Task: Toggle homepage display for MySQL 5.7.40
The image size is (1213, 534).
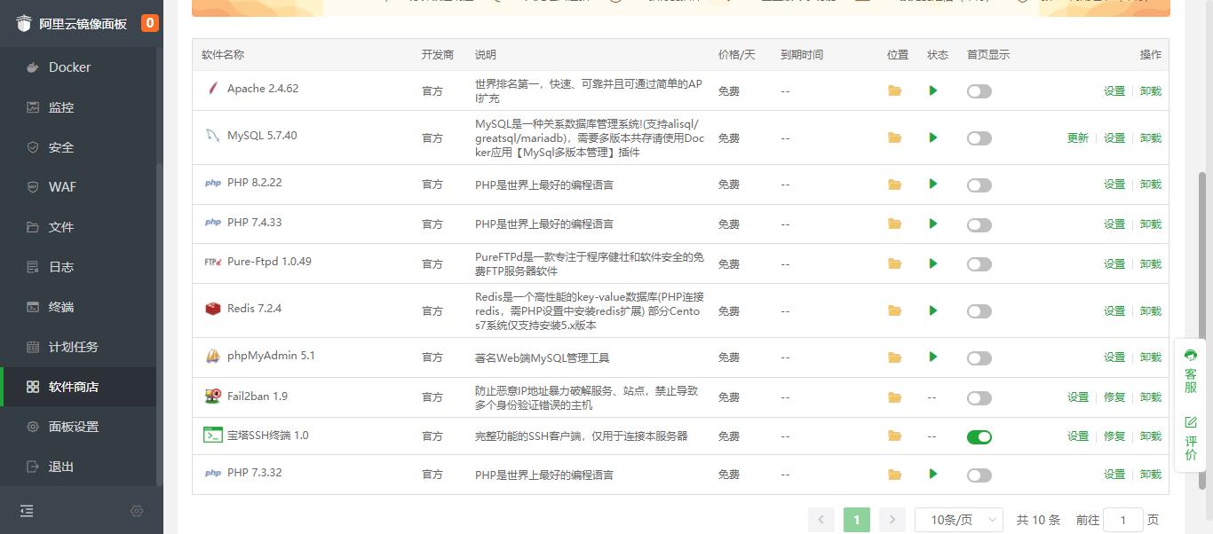Action: pos(979,138)
